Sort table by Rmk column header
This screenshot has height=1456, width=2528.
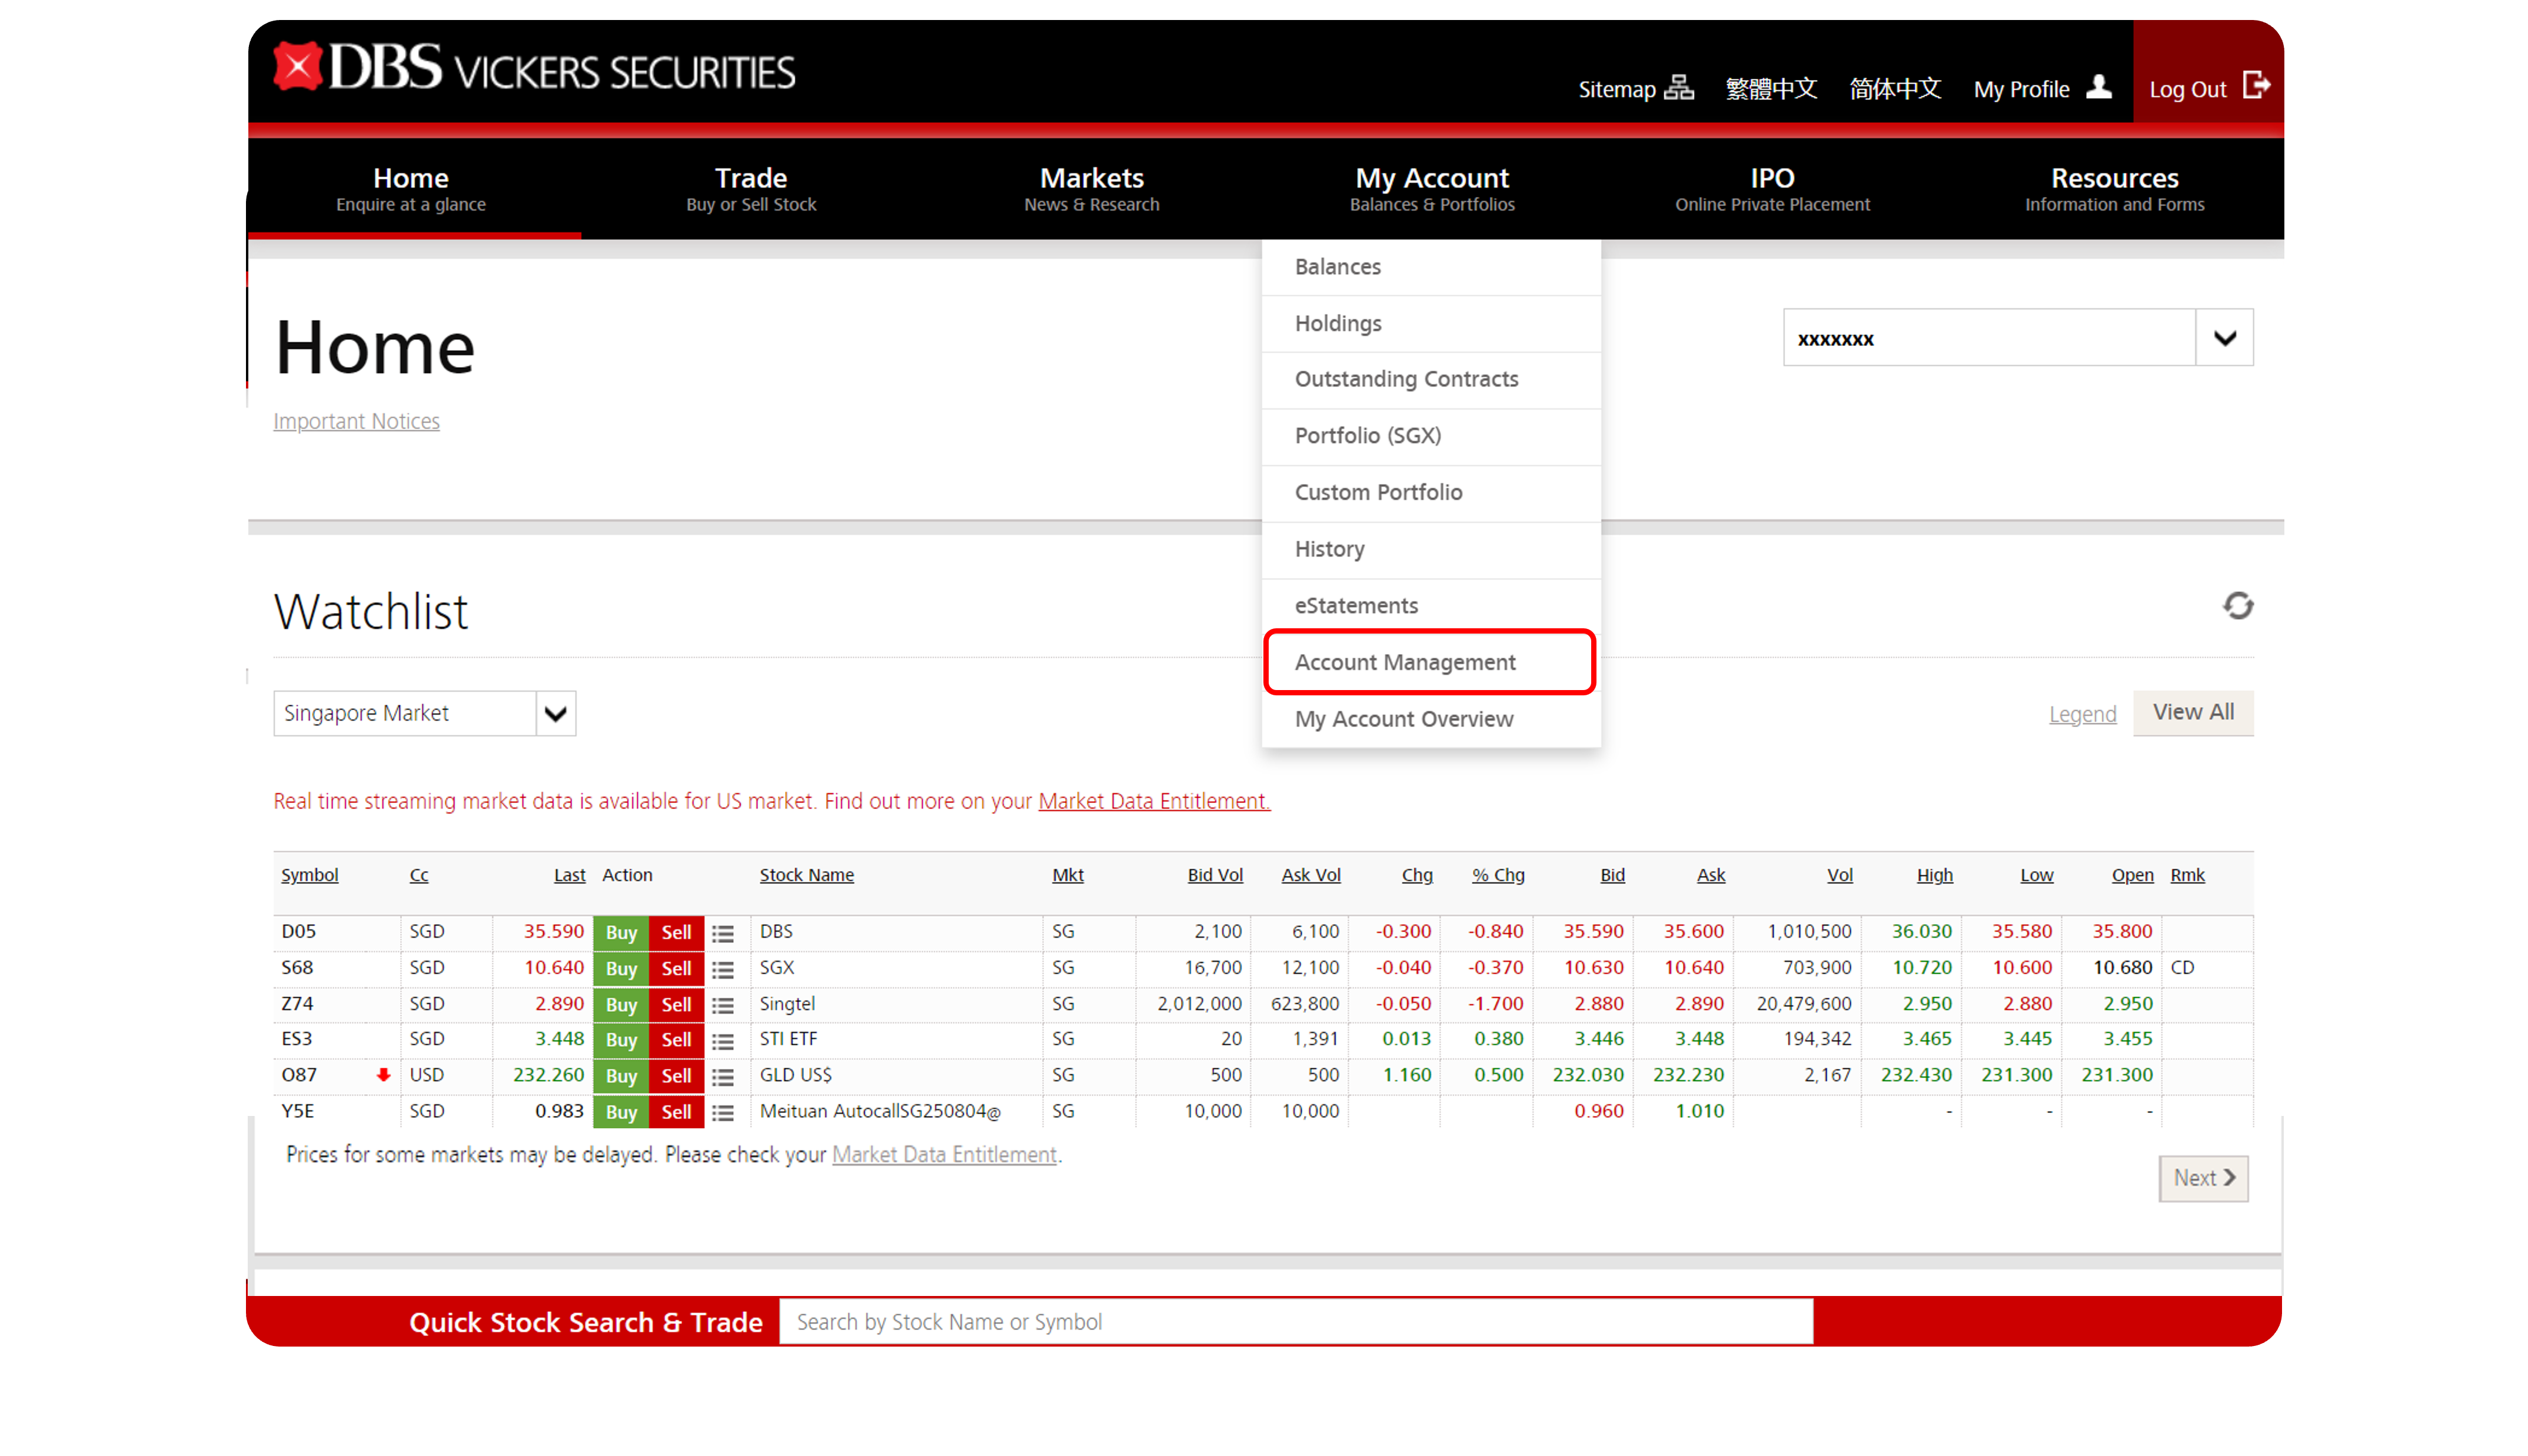tap(2187, 875)
